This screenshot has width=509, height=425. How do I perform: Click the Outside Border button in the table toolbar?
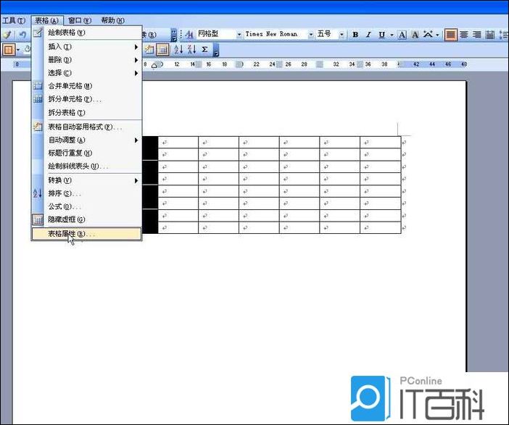coord(9,50)
